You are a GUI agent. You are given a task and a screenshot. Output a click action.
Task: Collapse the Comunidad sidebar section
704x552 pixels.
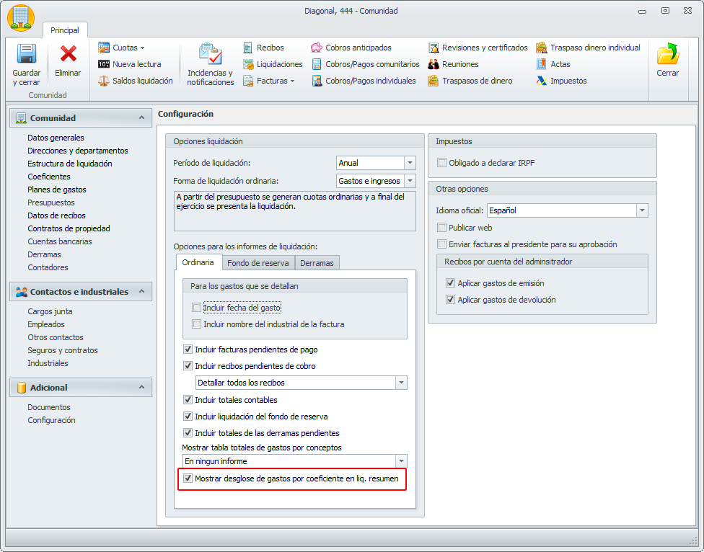pyautogui.click(x=141, y=117)
